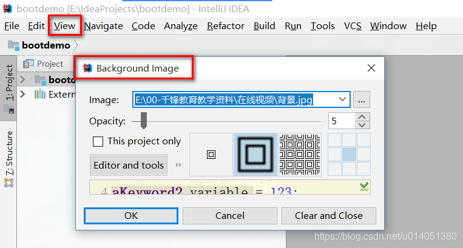Select the scaled image fill option

pyautogui.click(x=255, y=155)
